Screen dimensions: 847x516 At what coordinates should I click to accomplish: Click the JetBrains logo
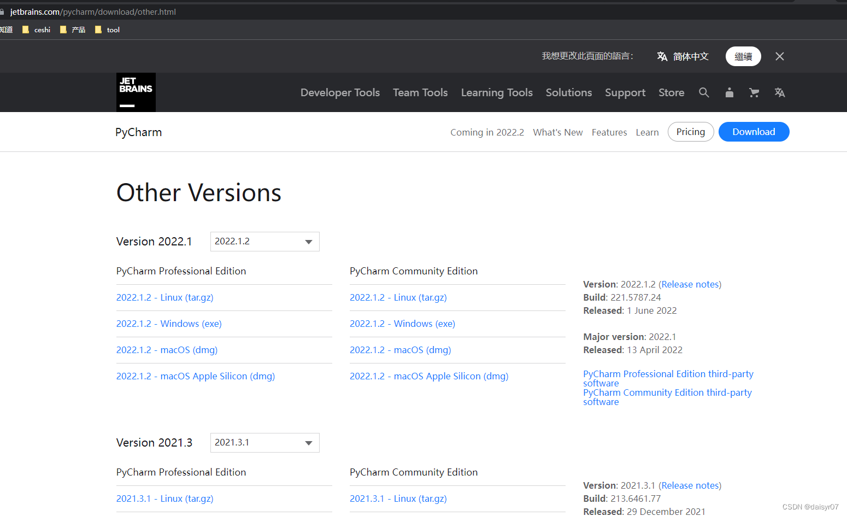(x=136, y=92)
